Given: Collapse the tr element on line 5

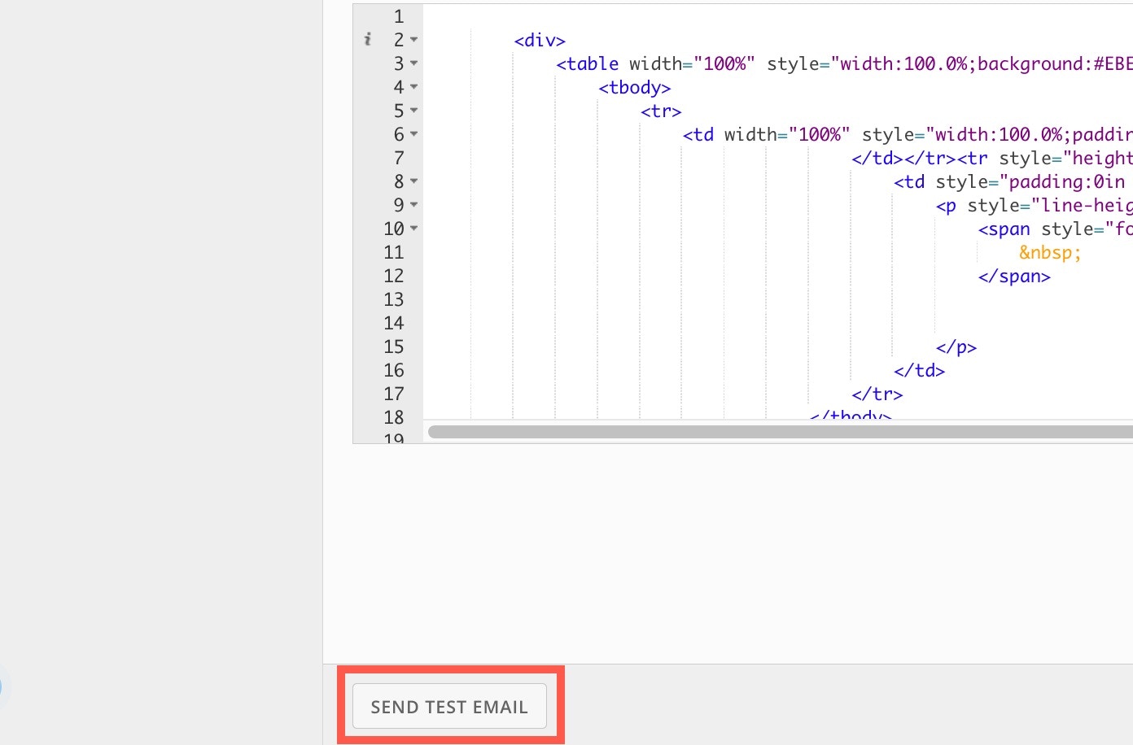Looking at the screenshot, I should [x=413, y=111].
